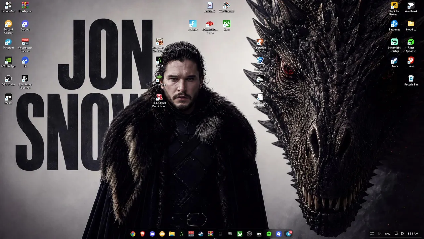The height and width of the screenshot is (239, 424).
Task: Select the Streamlabs Desktop shortcut
Action: pyautogui.click(x=394, y=45)
